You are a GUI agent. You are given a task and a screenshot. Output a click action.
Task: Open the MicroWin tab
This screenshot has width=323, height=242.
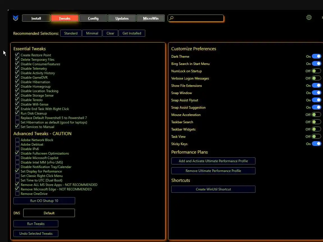[151, 18]
